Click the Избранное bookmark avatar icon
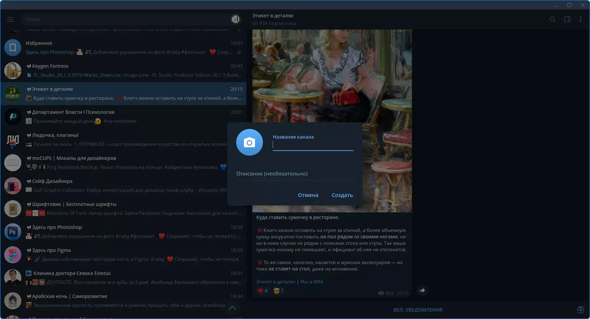 coord(13,48)
